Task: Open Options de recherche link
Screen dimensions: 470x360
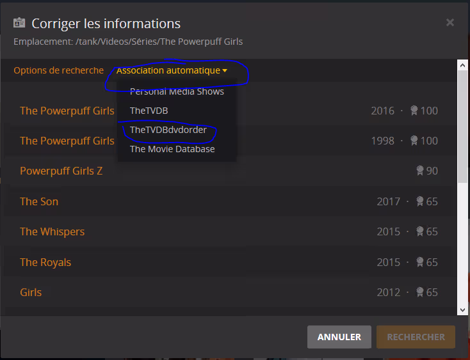Action: (x=58, y=70)
